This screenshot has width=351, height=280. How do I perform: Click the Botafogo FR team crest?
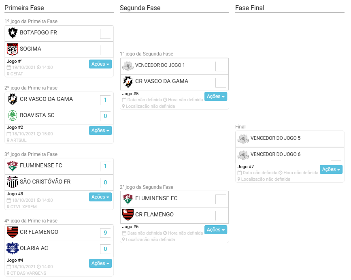(13, 33)
